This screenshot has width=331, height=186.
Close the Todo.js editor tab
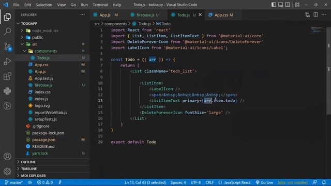[200, 15]
